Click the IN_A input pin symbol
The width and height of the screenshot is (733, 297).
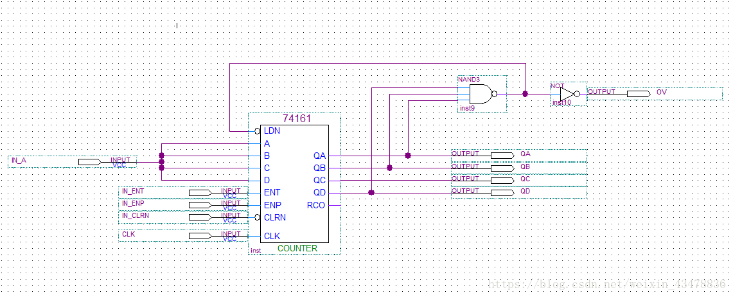[x=89, y=162]
